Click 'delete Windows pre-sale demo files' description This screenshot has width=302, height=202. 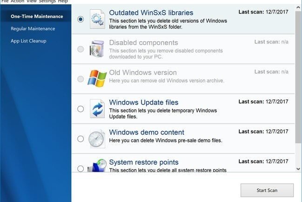pyautogui.click(x=166, y=140)
